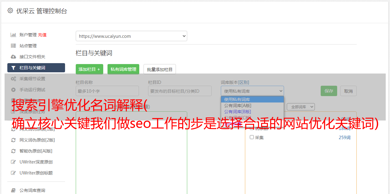This screenshot has width=390, height=194.
Task: Click the 栏目名称 input field
Action: point(107,91)
